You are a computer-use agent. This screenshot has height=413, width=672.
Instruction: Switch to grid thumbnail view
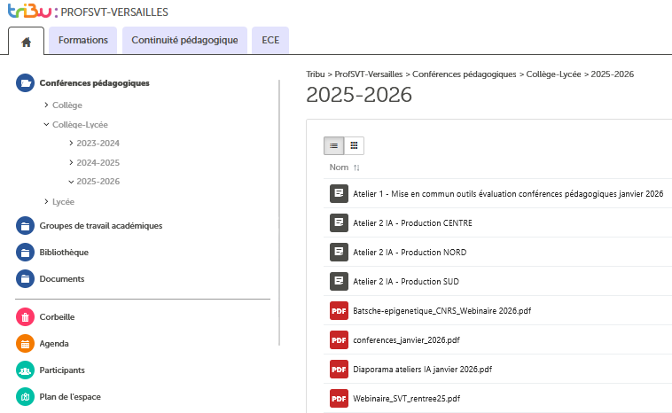tap(354, 145)
